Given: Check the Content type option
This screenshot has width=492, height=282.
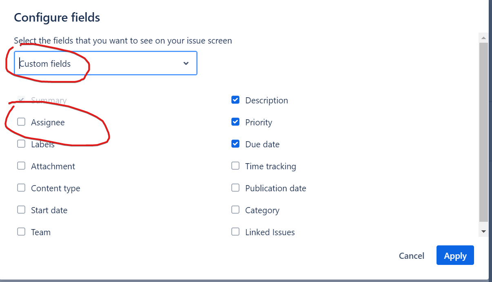Looking at the screenshot, I should [21, 188].
